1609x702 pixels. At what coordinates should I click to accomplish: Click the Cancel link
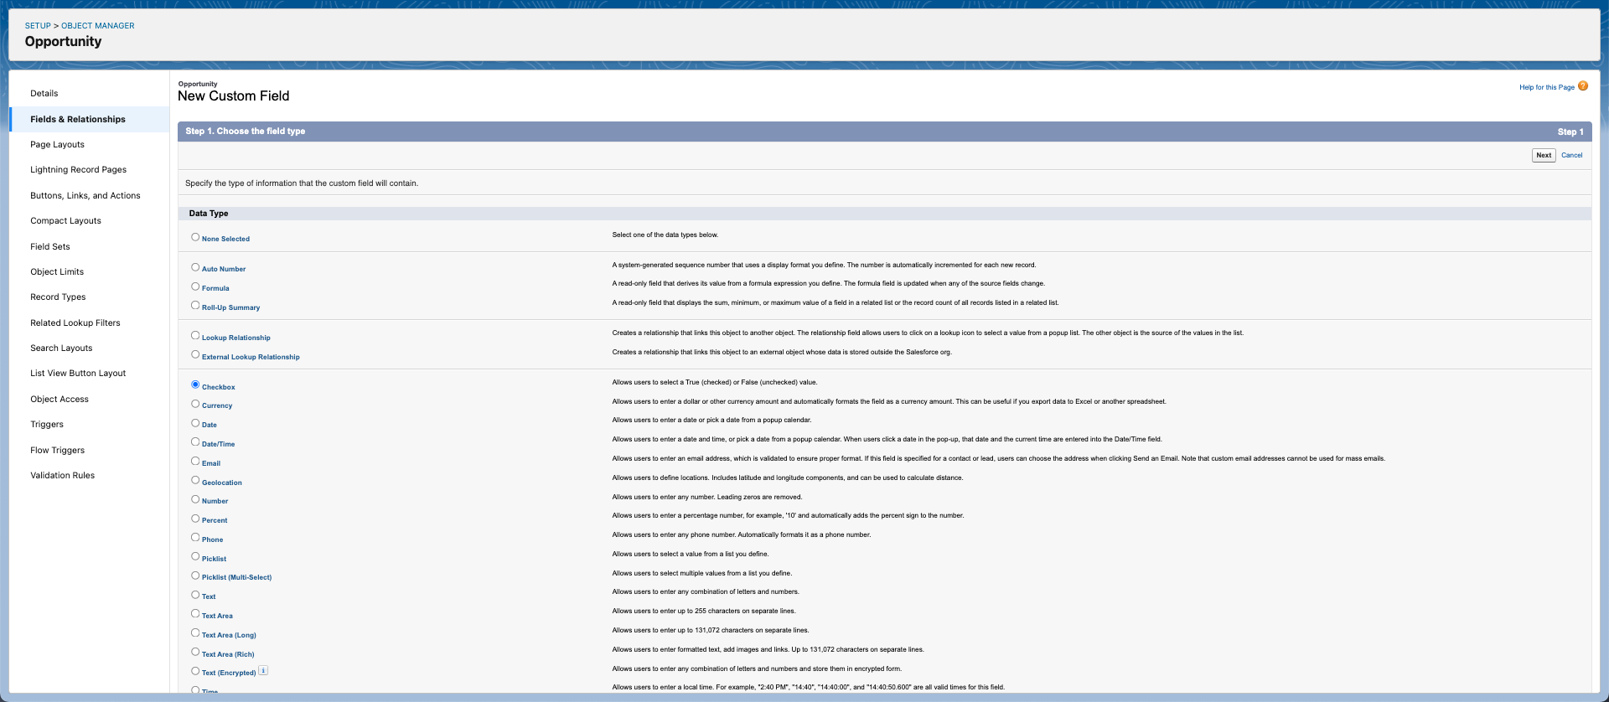pos(1572,155)
